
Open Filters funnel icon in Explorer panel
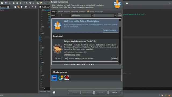pos(21,7)
